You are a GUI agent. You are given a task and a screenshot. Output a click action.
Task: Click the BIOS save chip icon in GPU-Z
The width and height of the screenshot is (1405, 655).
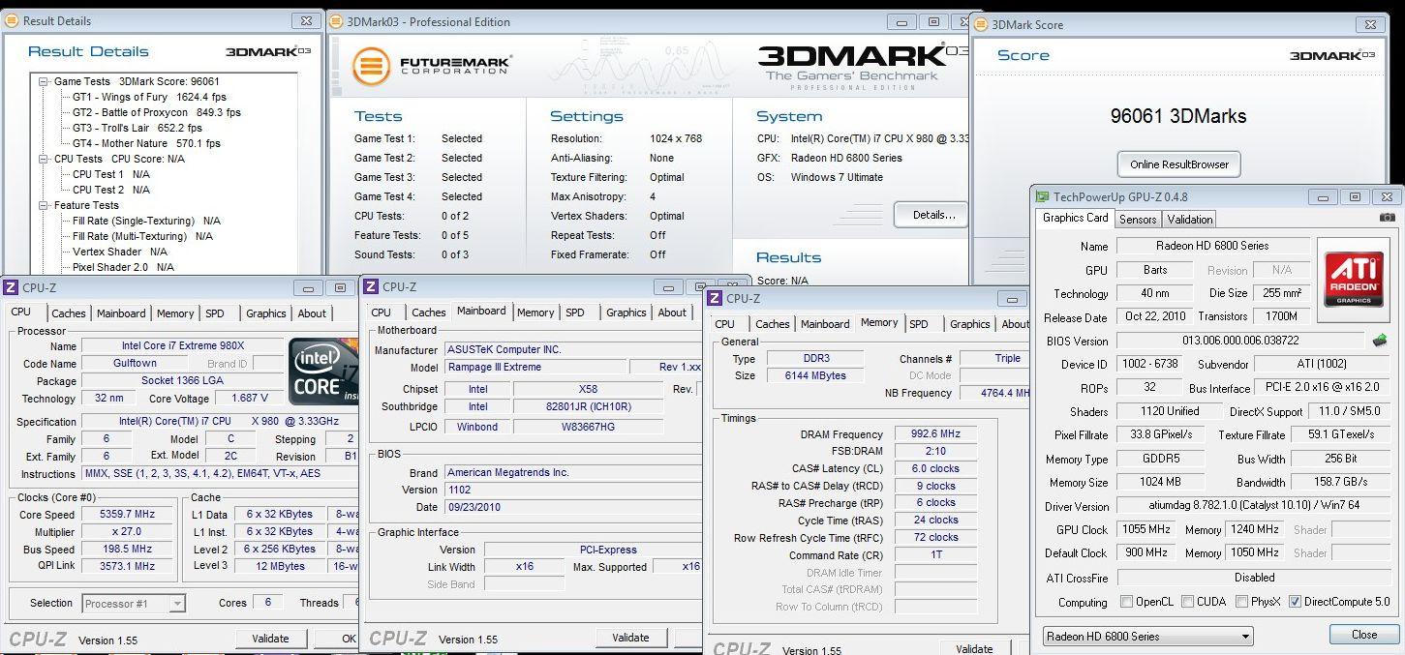[1380, 341]
